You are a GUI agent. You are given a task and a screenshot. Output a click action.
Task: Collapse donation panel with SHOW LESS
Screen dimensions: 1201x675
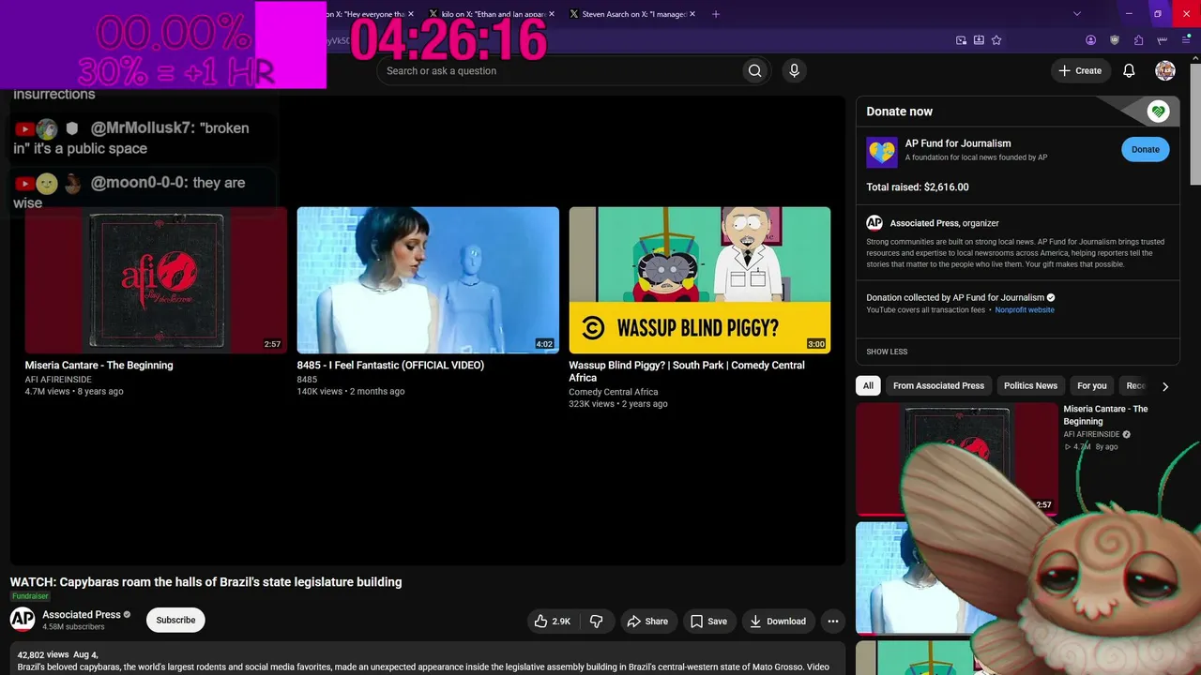[887, 352]
